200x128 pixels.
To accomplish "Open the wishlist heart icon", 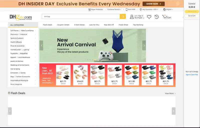I will pyautogui.click(x=149, y=17).
